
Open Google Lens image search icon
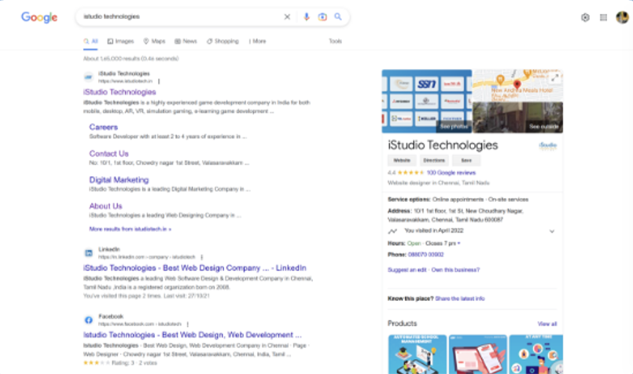coord(322,17)
